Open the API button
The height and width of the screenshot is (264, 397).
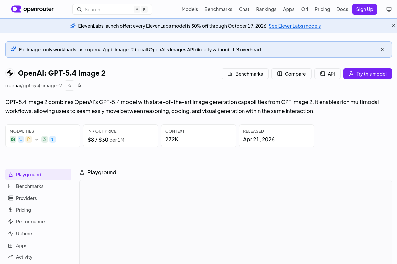[328, 74]
